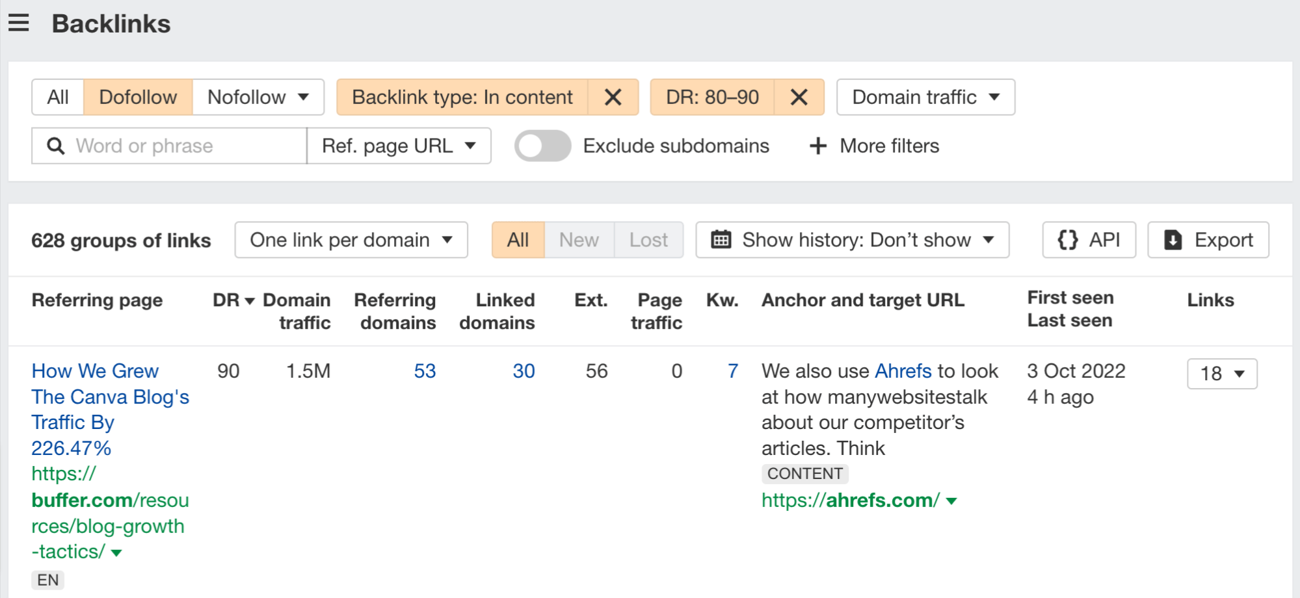Click the calendar icon in Show history
The image size is (1300, 598).
[722, 240]
